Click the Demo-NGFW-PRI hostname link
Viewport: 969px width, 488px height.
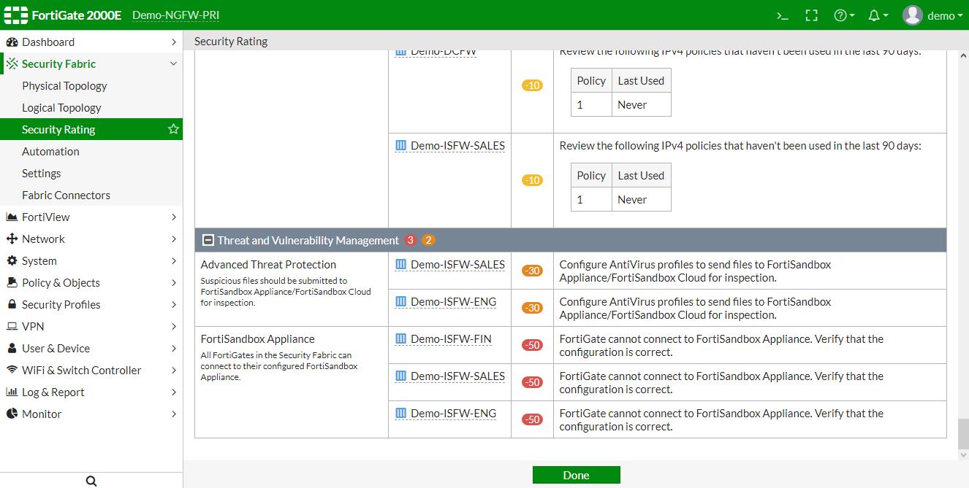pyautogui.click(x=175, y=15)
